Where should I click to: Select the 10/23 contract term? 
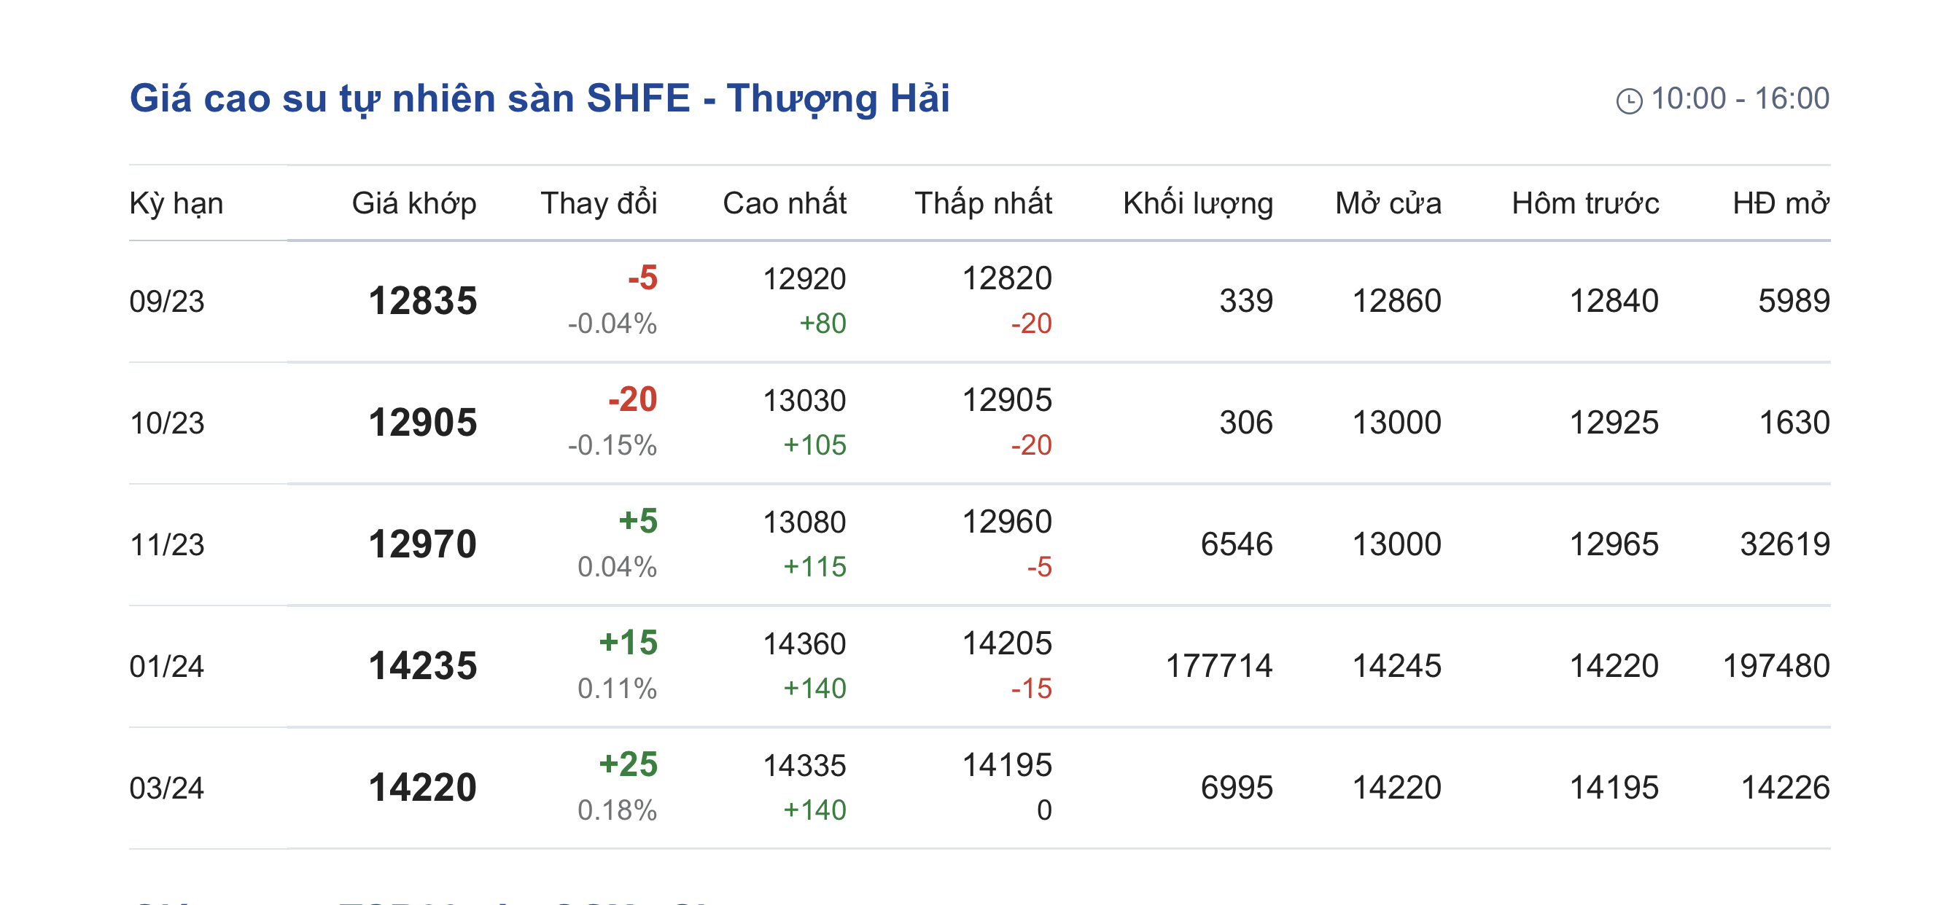168,423
